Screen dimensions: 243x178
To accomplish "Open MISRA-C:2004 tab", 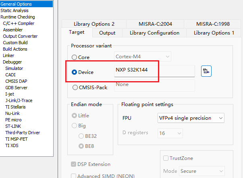I will click(x=155, y=24).
